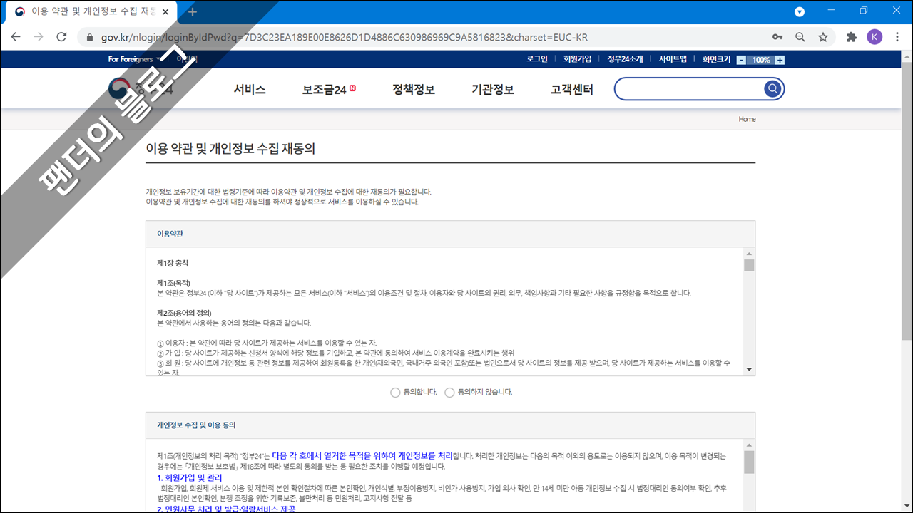Screen dimensions: 913x513
Task: Click the browser forward arrow
Action: [39, 37]
